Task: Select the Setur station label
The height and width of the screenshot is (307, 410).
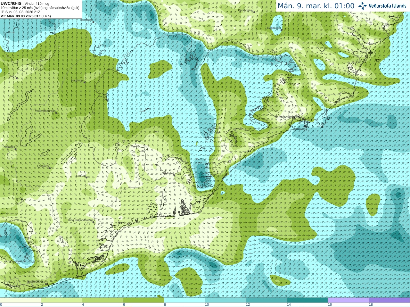Action: (12, 76)
